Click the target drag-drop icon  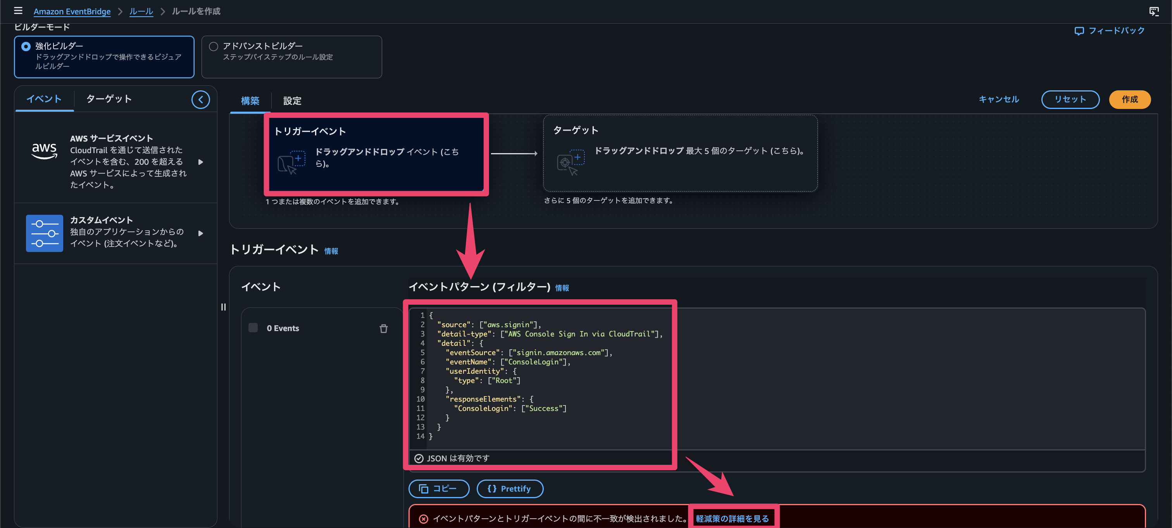click(570, 162)
